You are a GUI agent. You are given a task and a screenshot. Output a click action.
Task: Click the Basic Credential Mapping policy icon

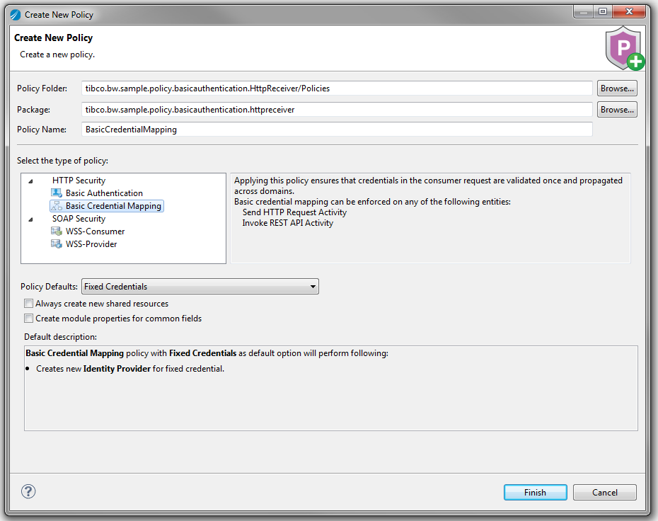[x=56, y=206]
